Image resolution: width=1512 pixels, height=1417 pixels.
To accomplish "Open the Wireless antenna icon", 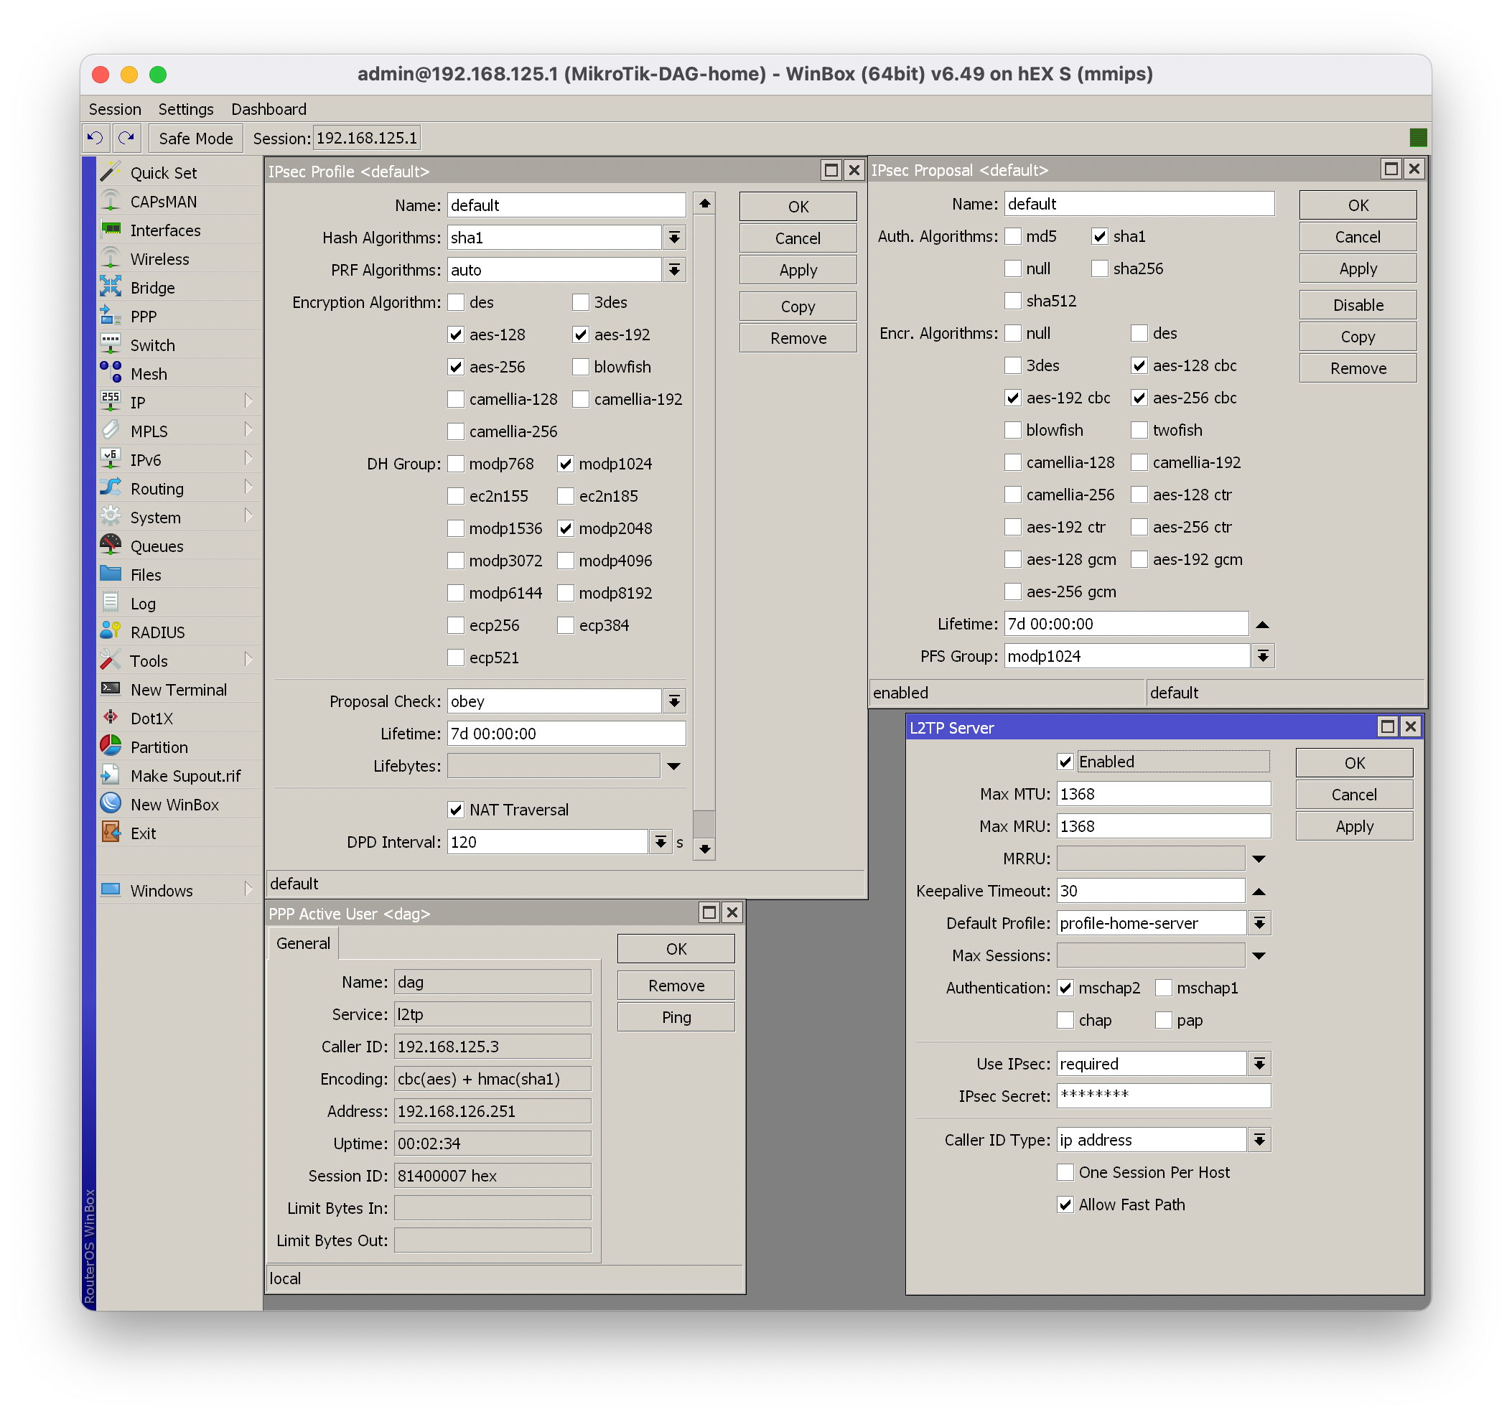I will pos(111,258).
